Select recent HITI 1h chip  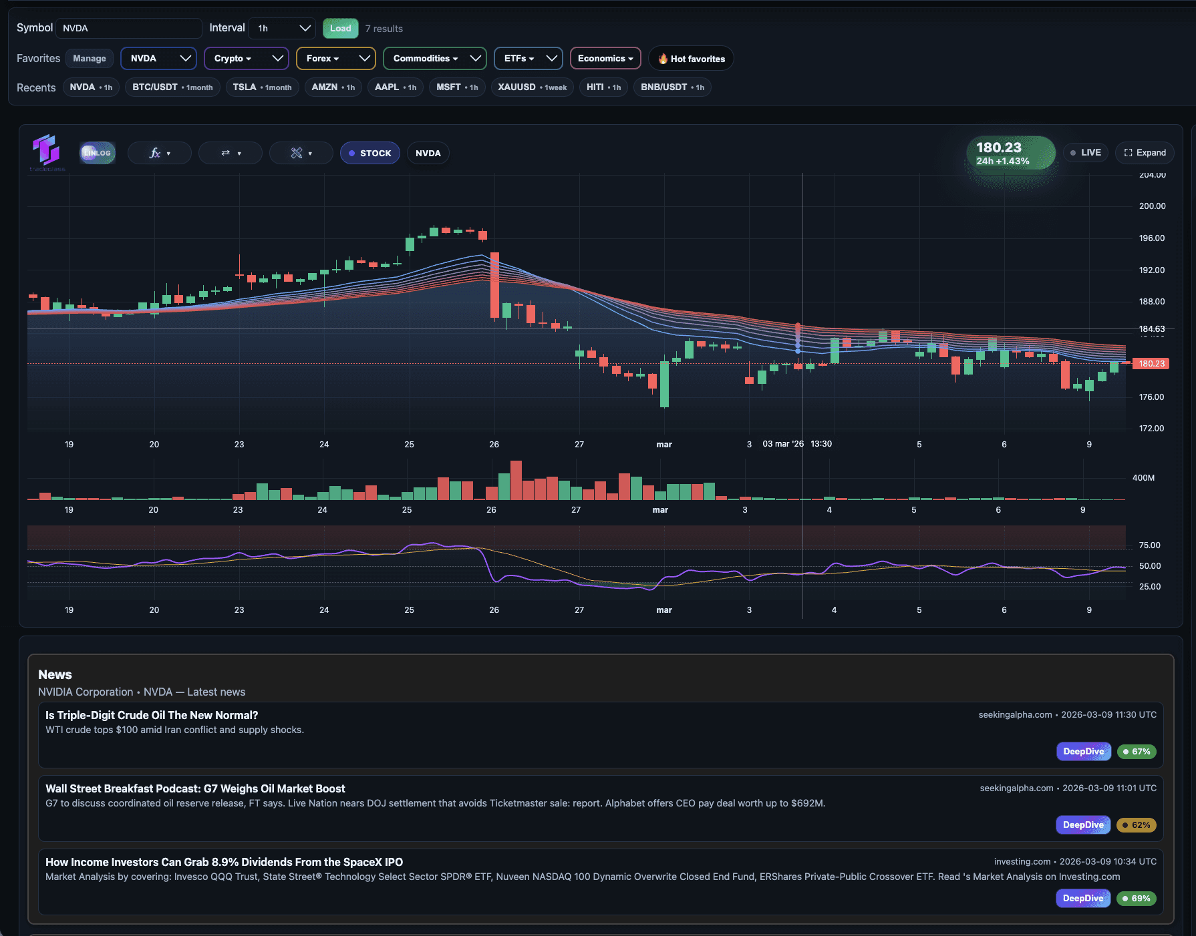[x=603, y=87]
